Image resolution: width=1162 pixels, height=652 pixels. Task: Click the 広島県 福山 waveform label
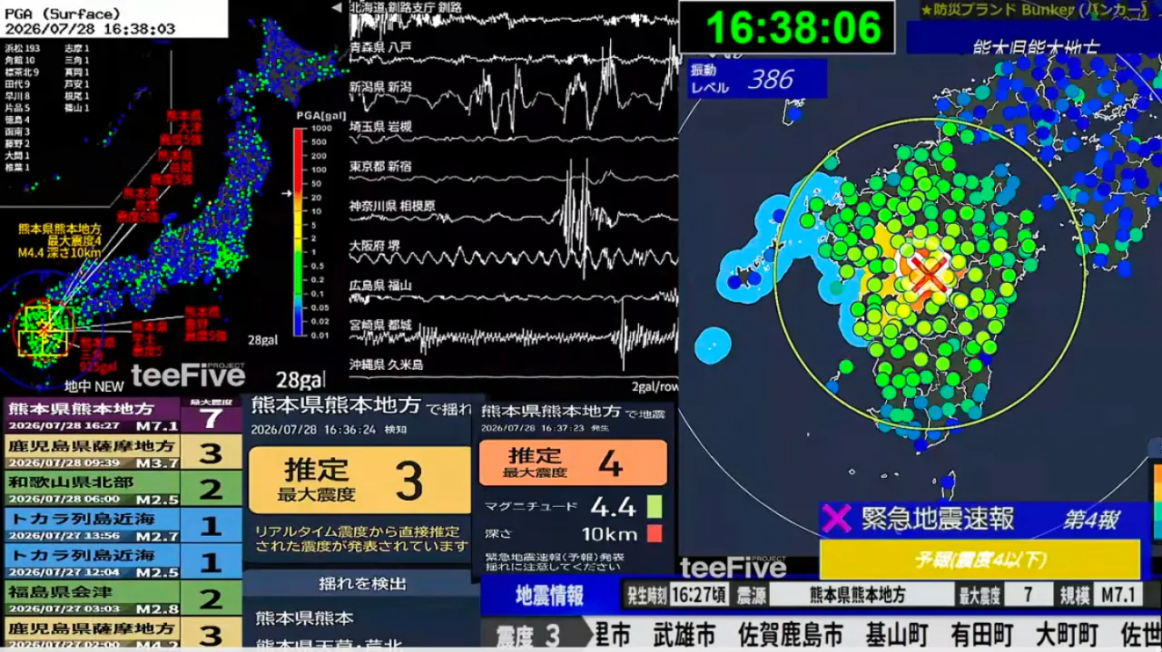click(382, 286)
